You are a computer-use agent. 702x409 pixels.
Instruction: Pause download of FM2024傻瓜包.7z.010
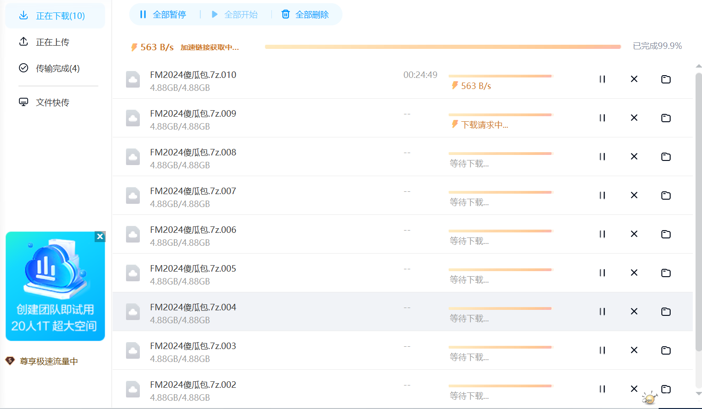click(602, 79)
